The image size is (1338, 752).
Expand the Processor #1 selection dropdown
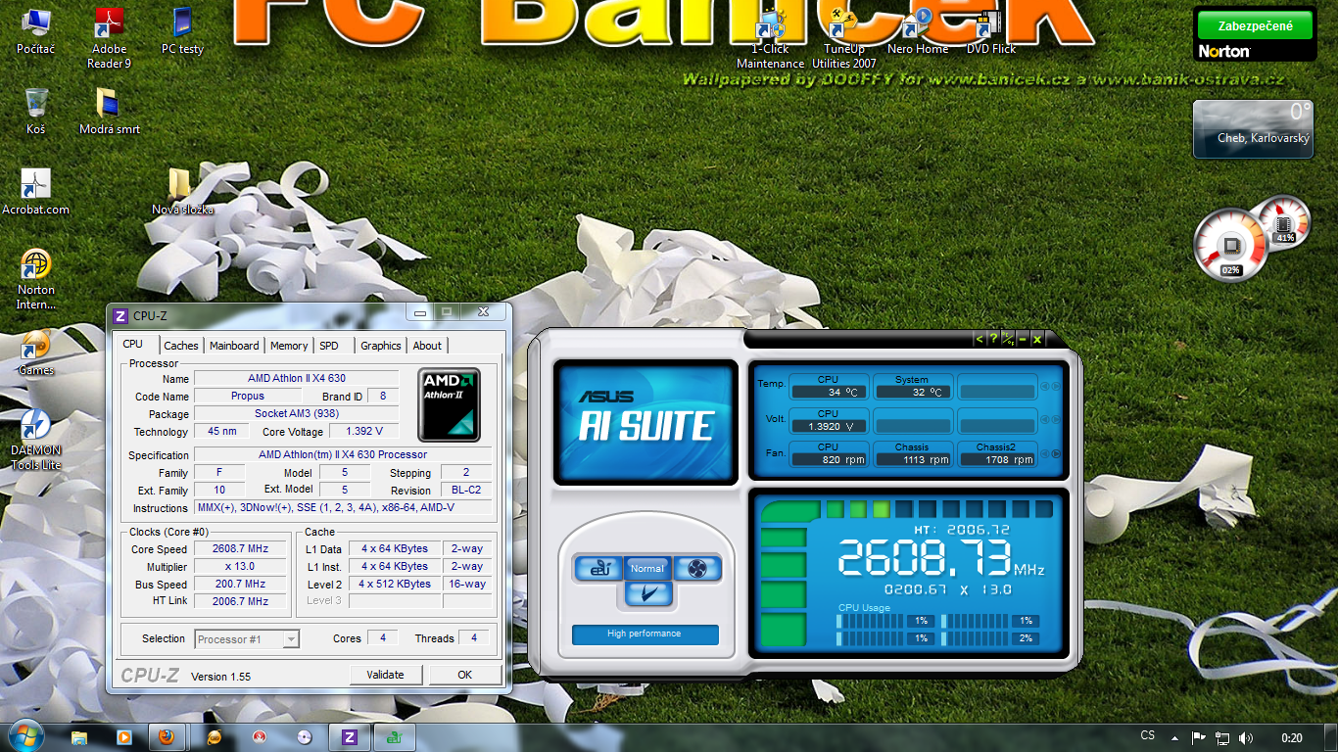pyautogui.click(x=247, y=639)
